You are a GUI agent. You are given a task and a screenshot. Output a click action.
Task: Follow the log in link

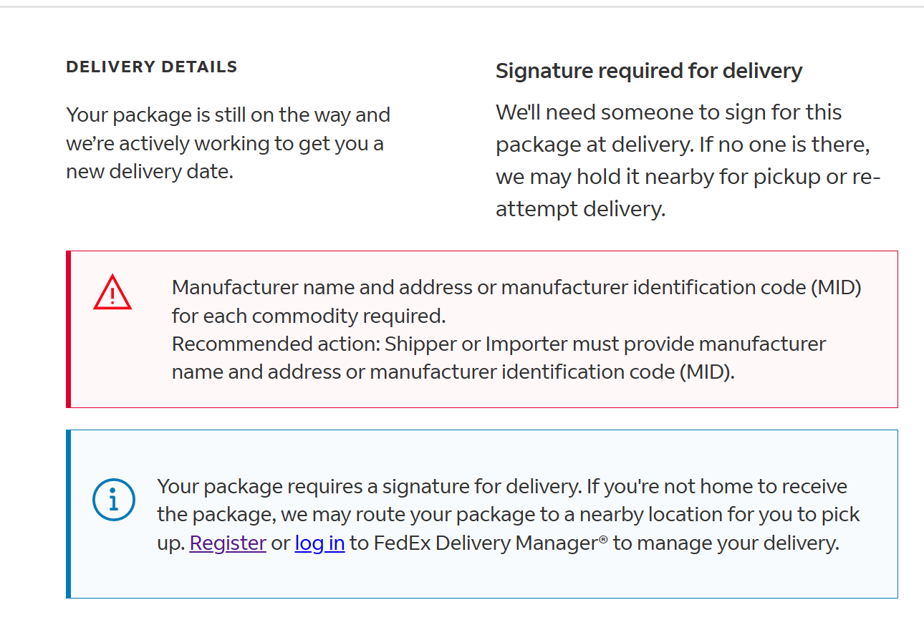pyautogui.click(x=319, y=543)
